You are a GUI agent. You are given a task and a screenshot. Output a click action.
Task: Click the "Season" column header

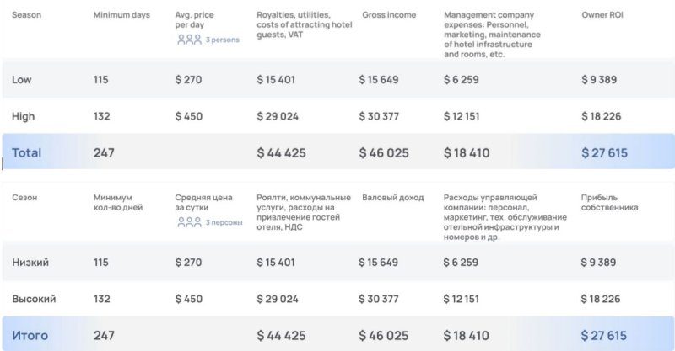(26, 16)
